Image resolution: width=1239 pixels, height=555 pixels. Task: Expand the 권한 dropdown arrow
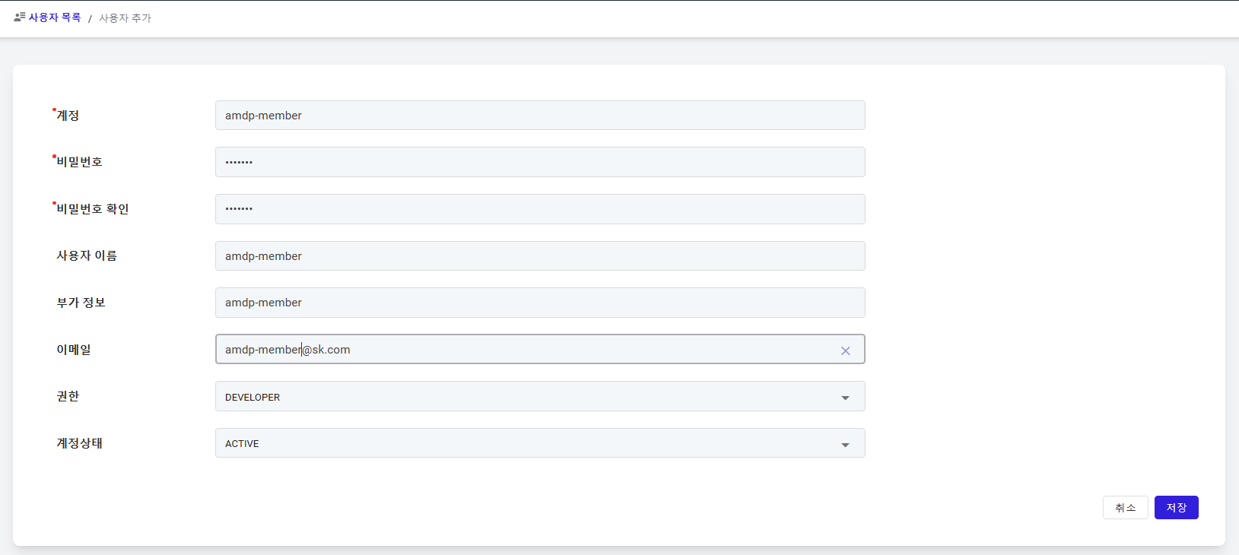click(x=845, y=398)
